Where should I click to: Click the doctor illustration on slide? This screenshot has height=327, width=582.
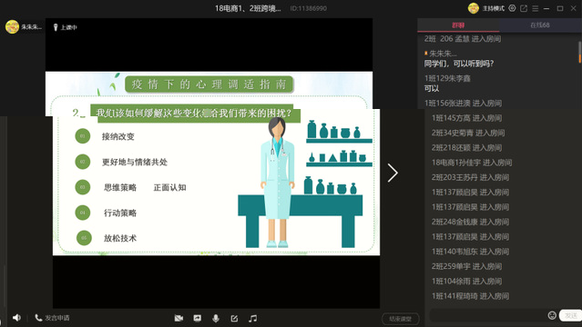click(277, 183)
